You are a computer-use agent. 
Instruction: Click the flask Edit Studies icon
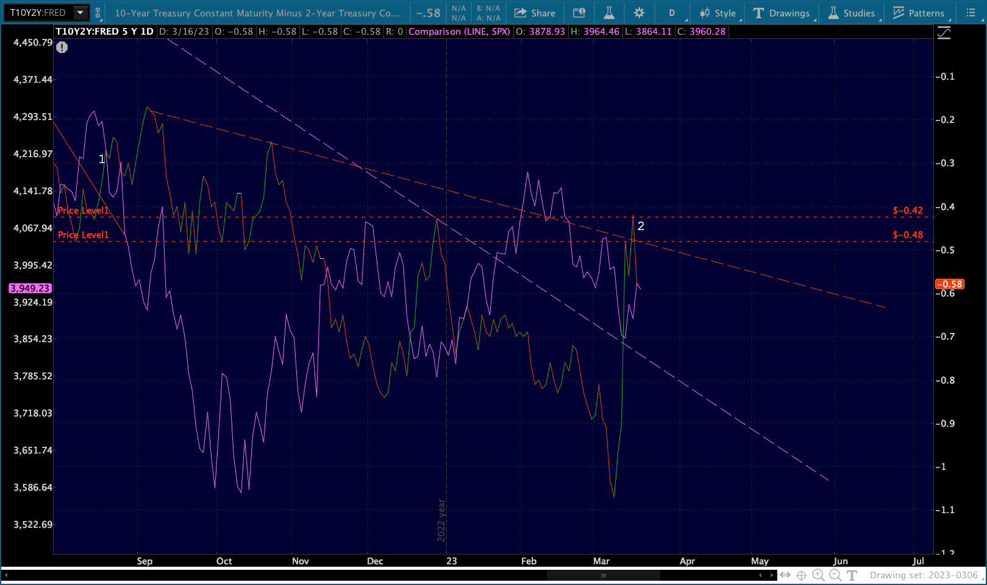point(608,13)
